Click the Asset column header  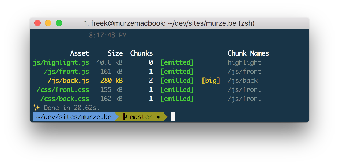[x=80, y=53]
